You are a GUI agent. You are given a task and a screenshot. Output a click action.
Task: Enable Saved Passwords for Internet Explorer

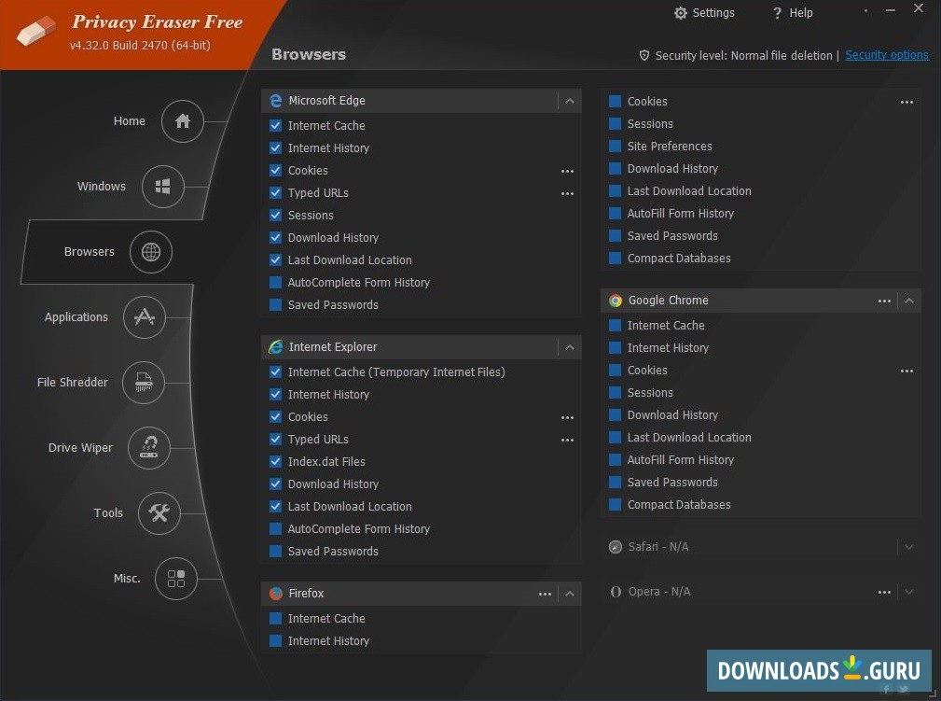(x=276, y=551)
